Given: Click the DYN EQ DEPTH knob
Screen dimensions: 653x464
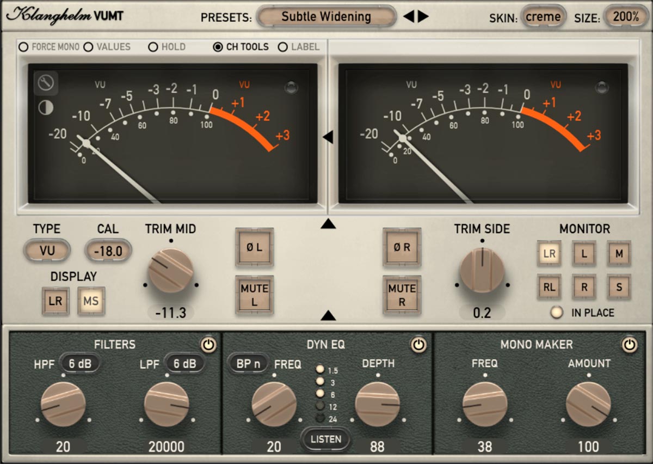Looking at the screenshot, I should click(378, 405).
